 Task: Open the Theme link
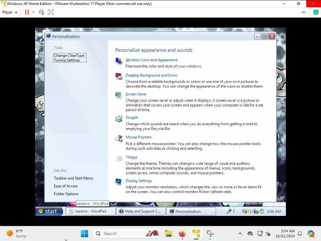click(131, 157)
